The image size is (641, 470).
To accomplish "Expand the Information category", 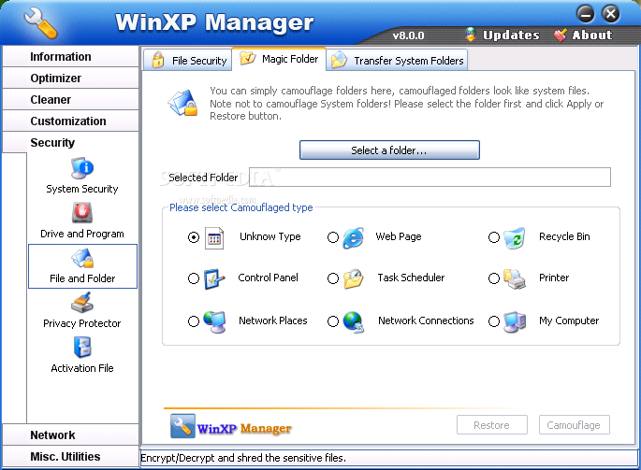I will tap(70, 56).
